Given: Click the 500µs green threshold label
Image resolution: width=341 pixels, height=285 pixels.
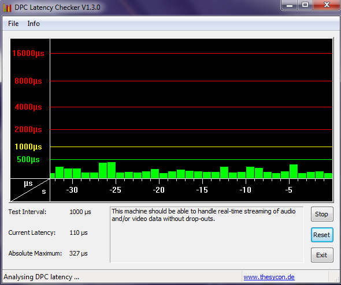Looking at the screenshot, I should click(x=28, y=160).
